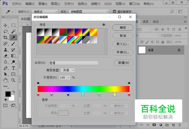Select the Eyedropper tool in toolbox

[x=13, y=37]
